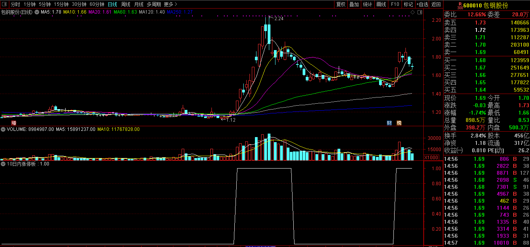Switch to 分时 intraday view
The width and height of the screenshot is (530, 247).
(x=15, y=4)
